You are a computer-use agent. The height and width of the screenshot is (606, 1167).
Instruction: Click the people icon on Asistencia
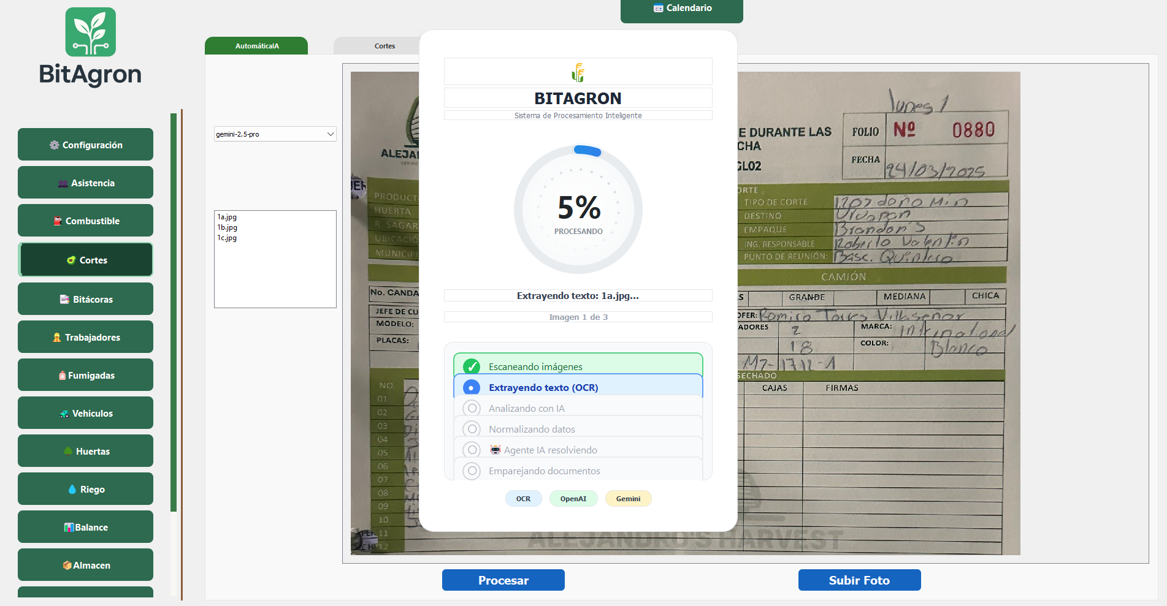[x=63, y=183]
